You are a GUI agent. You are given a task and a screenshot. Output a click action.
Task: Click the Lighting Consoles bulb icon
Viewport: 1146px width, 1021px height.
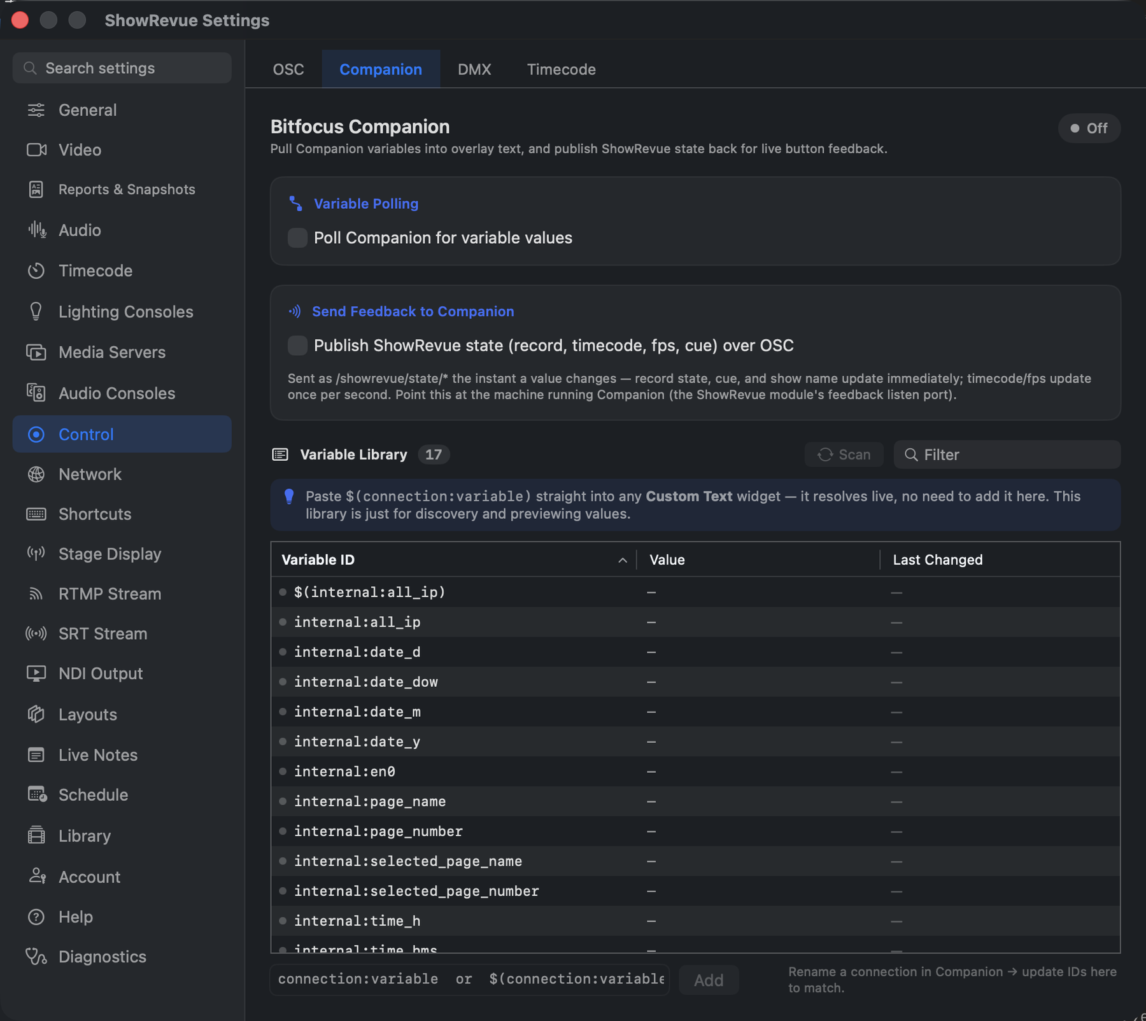36,311
